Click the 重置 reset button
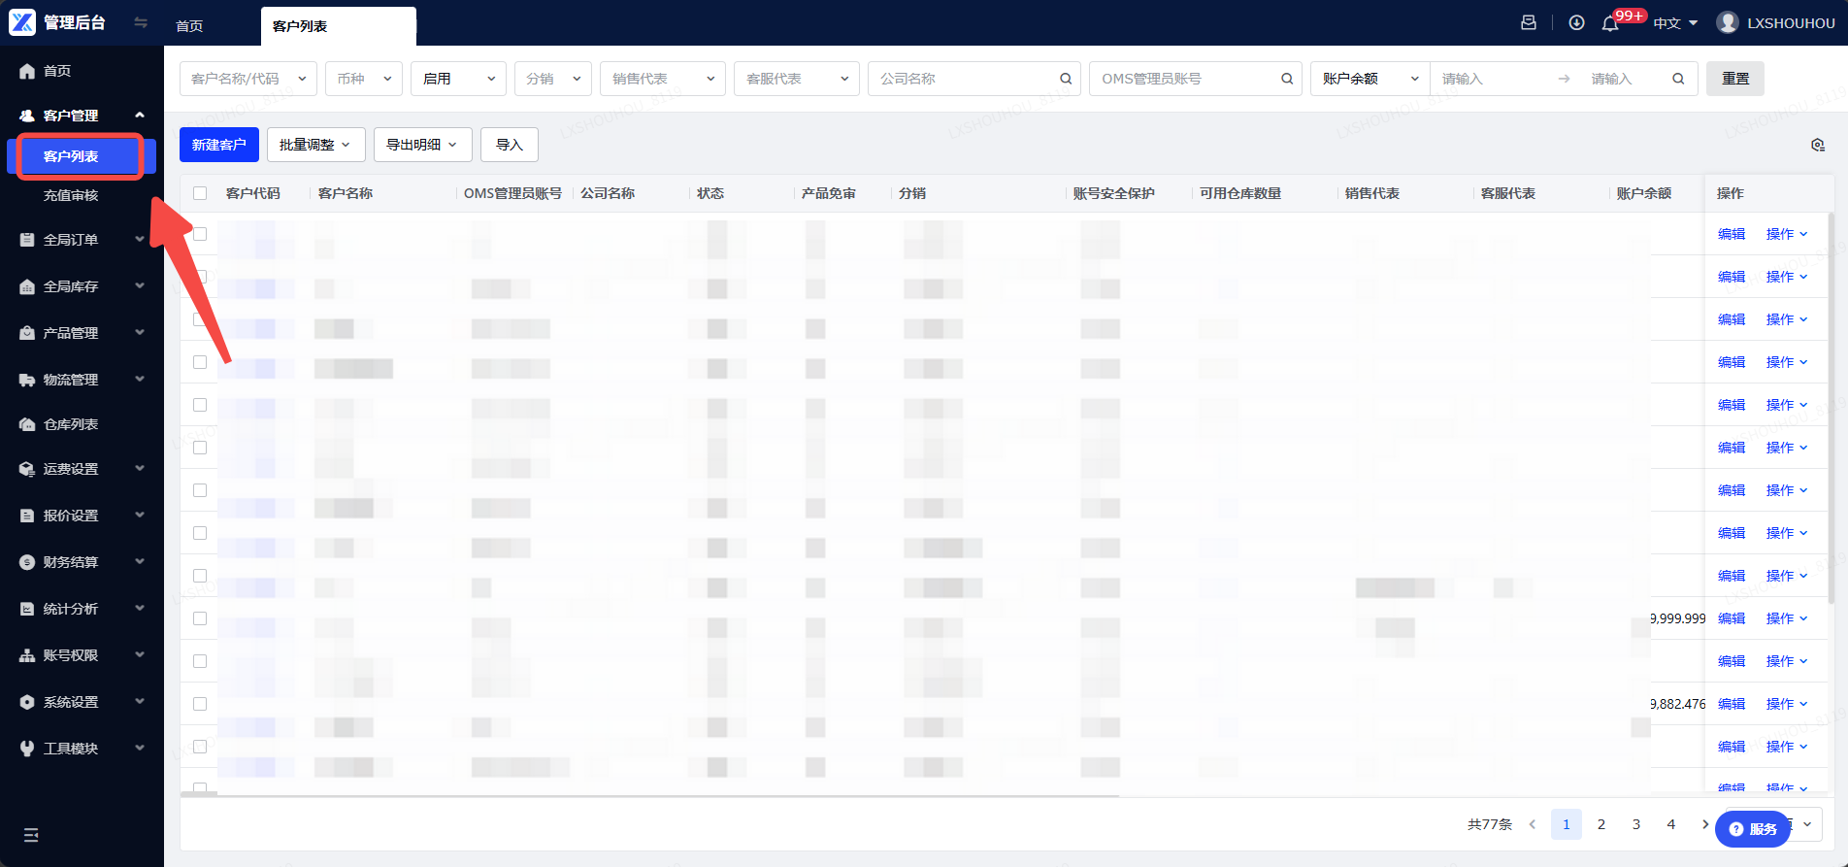Screen dimensions: 1848x867 [x=1735, y=79]
